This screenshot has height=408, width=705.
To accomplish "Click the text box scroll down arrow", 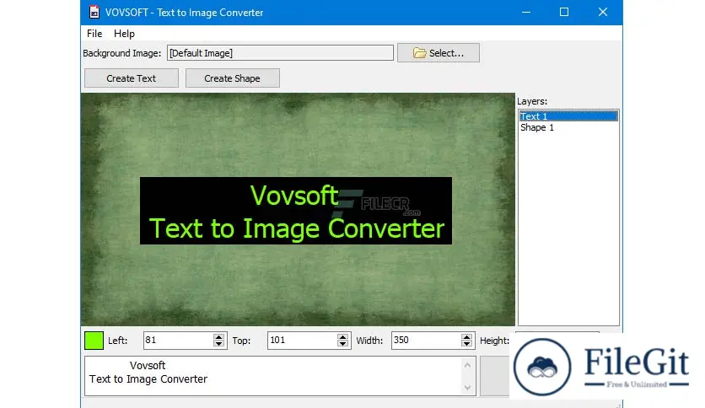I will 467,387.
